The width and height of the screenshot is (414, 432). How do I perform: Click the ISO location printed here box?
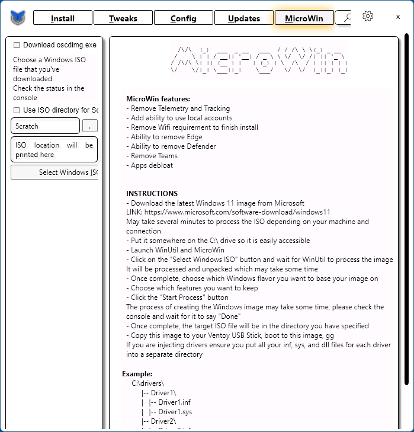coord(54,149)
